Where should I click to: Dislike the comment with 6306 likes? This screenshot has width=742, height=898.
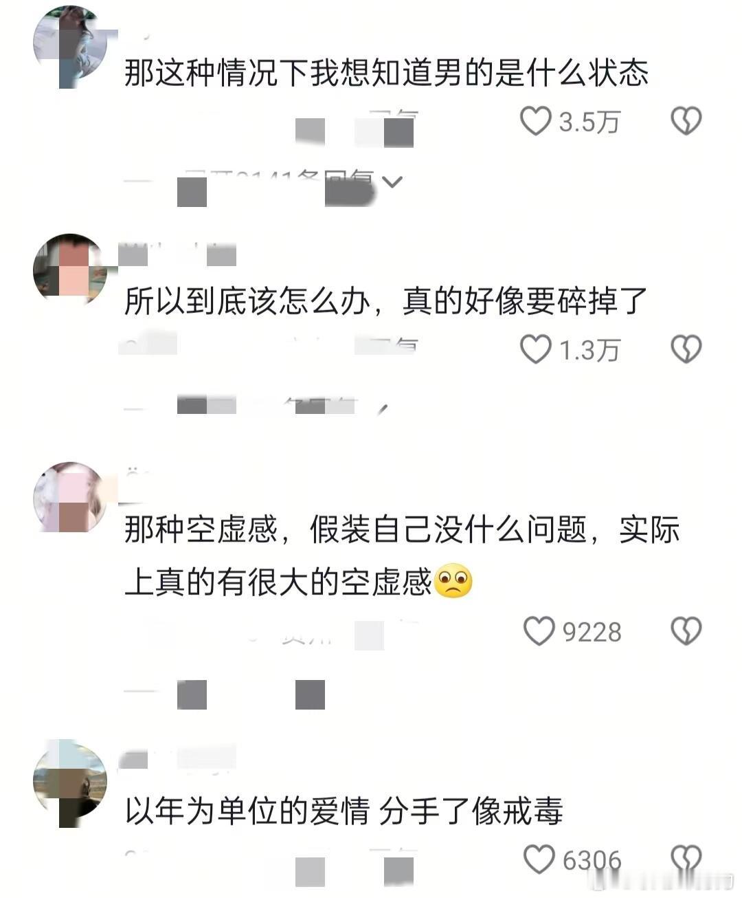coord(686,859)
